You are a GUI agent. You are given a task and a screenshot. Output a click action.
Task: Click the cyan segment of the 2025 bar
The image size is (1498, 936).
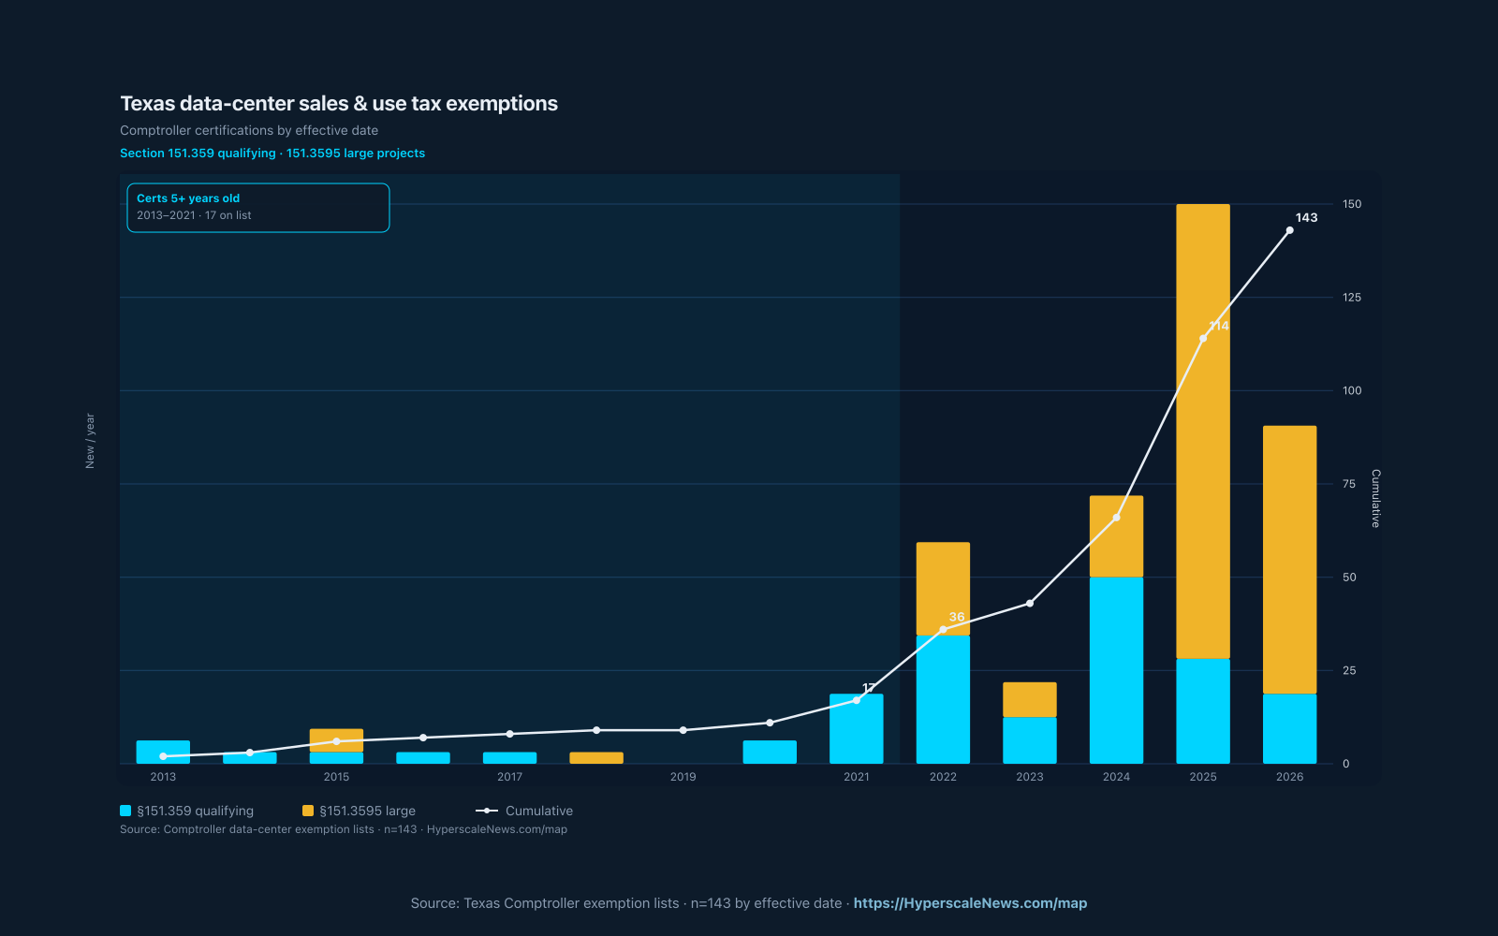(1203, 711)
